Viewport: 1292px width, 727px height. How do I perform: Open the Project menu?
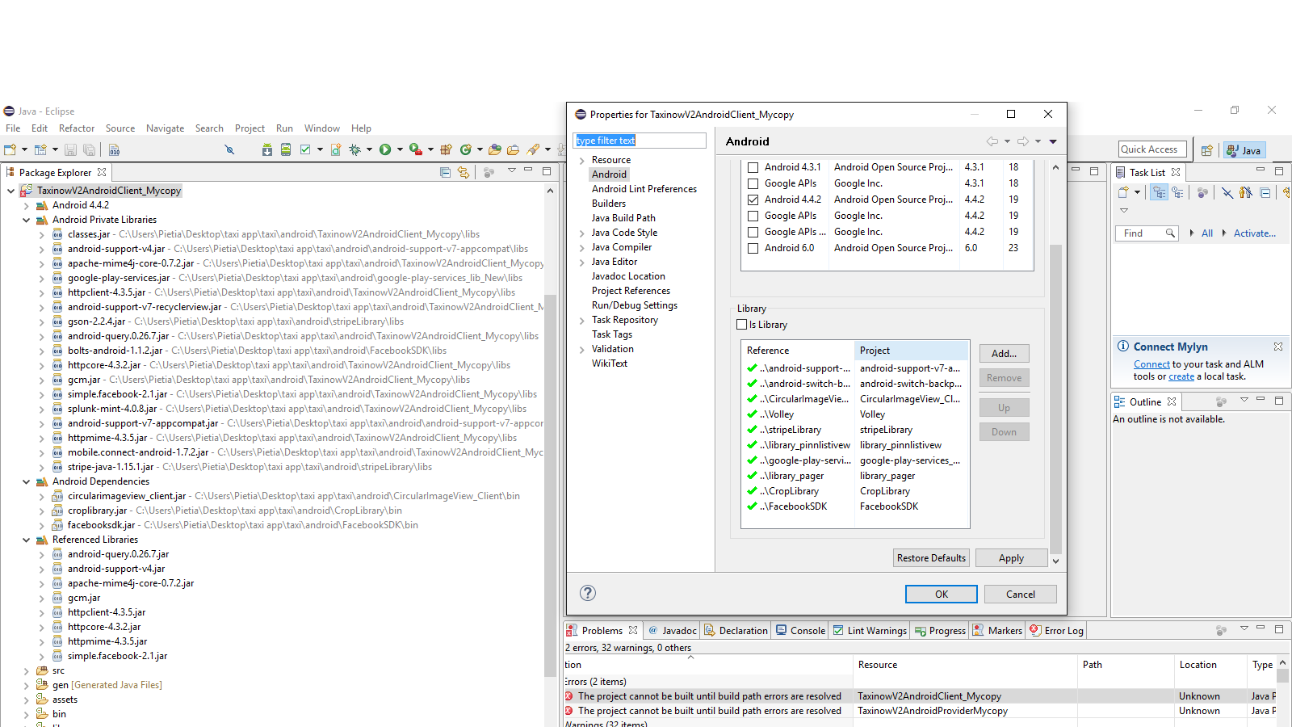[x=250, y=128]
